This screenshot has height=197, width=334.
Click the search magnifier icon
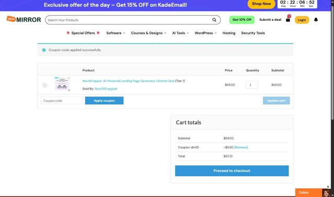(x=214, y=20)
